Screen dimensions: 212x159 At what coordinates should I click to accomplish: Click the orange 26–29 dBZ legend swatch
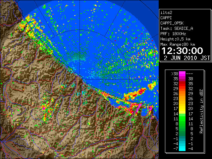(x=182, y=94)
